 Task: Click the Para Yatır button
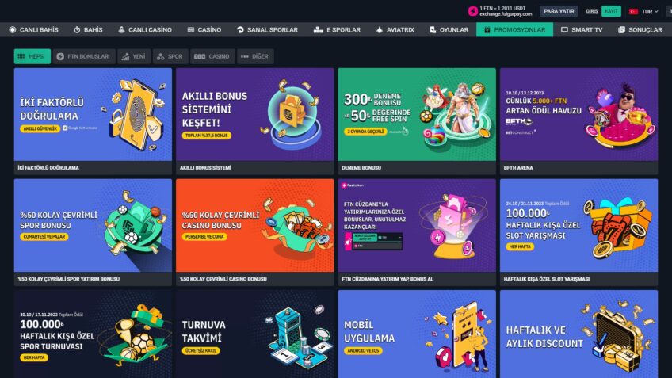pos(559,11)
